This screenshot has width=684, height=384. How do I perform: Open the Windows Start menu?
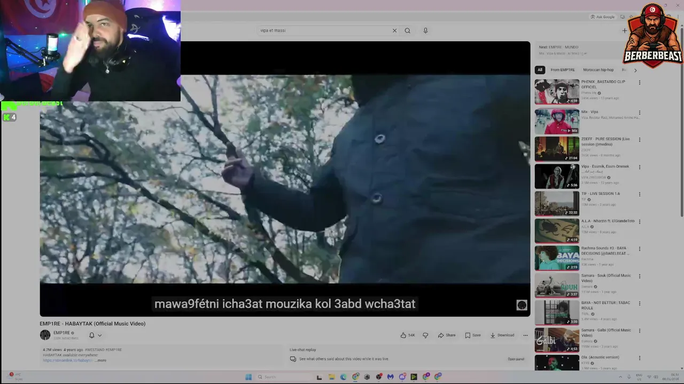(x=248, y=377)
